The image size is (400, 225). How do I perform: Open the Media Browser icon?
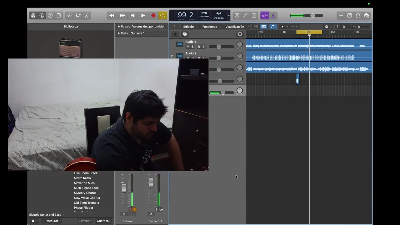click(367, 15)
